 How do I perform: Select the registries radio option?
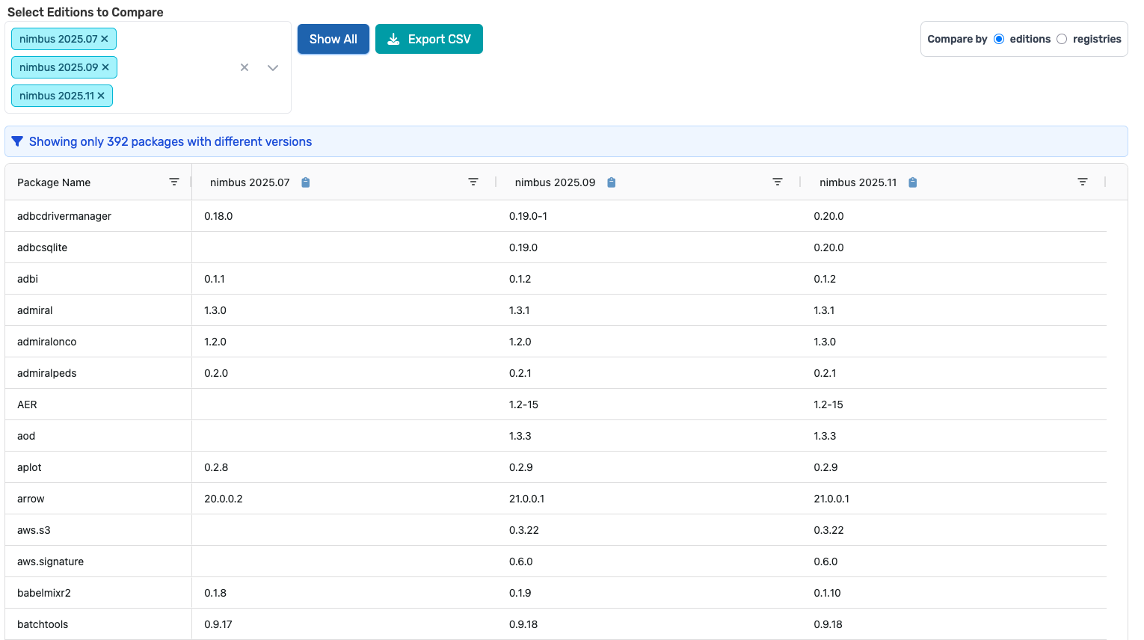pos(1062,39)
